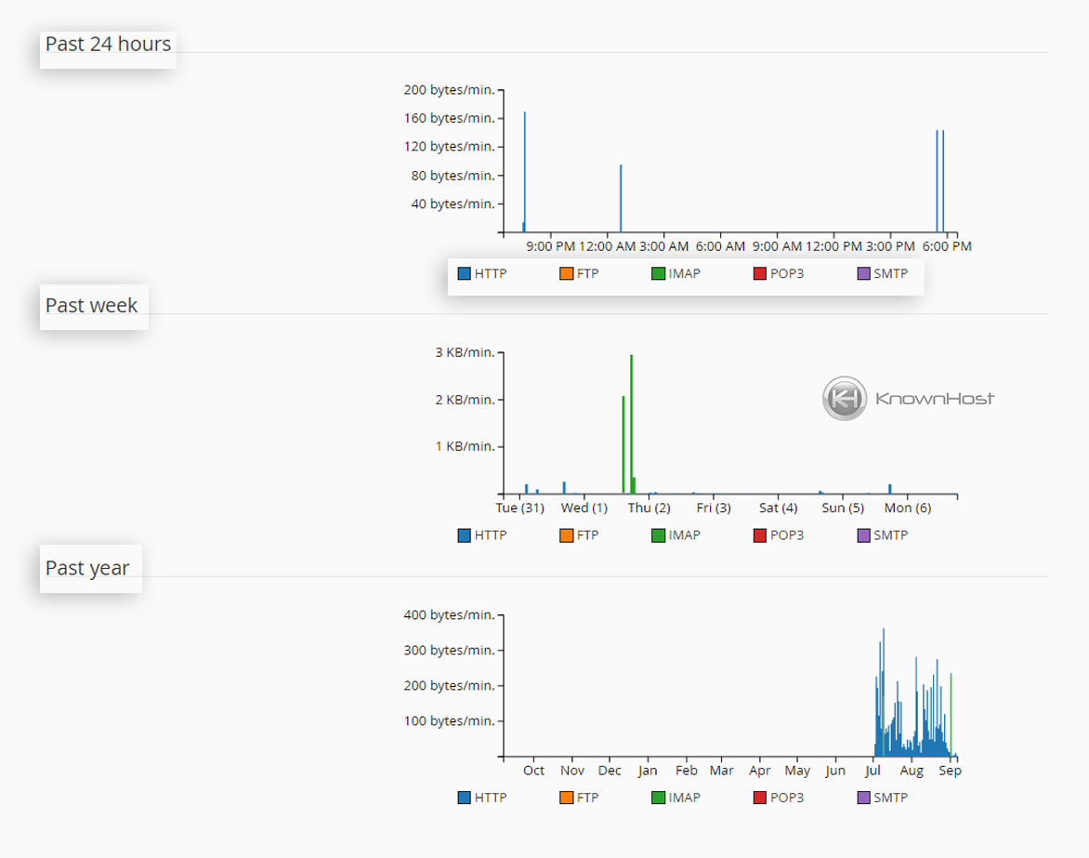
Task: Click the FTP legend icon below the year chart
Action: coord(567,797)
